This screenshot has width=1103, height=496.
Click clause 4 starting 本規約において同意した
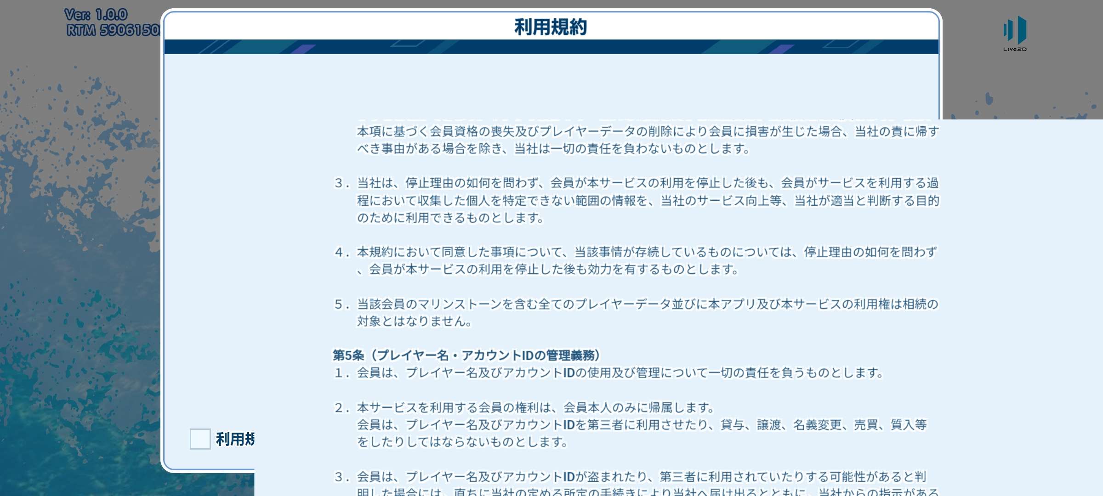coord(636,260)
